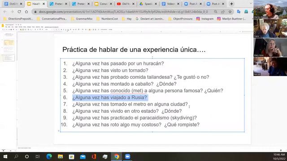Open the Office app on the taskbar
The height and width of the screenshot is (161, 287).
pos(94,157)
